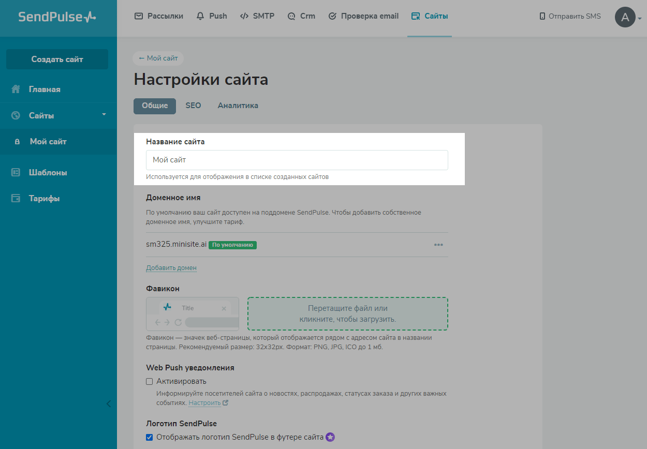Image resolution: width=647 pixels, height=449 pixels.
Task: Open the Рассылки envelope icon
Action: [138, 16]
